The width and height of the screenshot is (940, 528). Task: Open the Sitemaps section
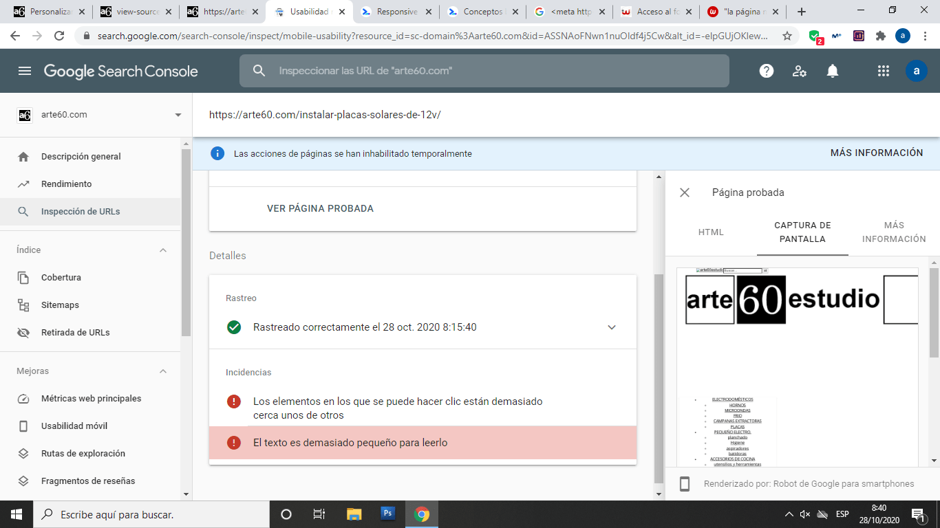coord(90,305)
